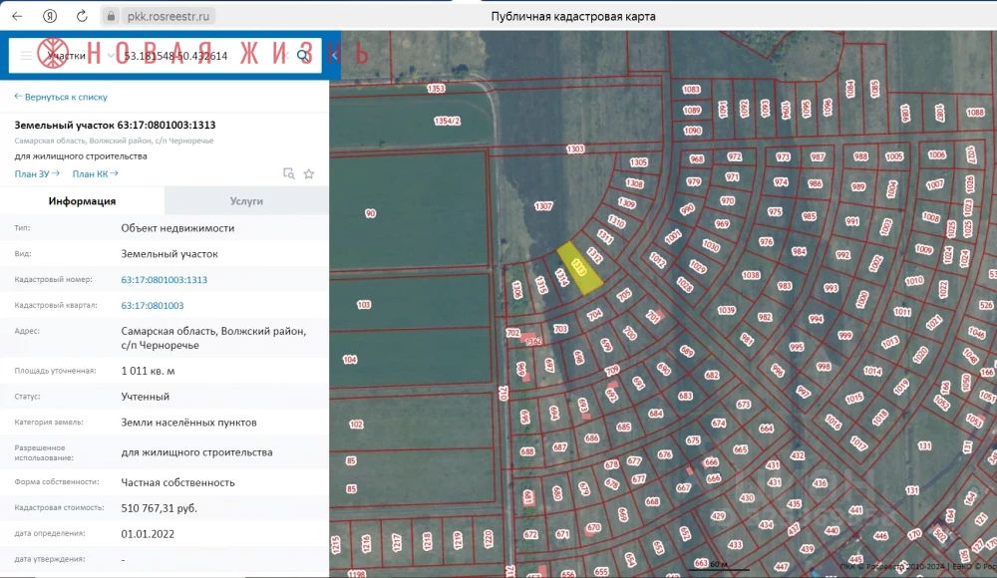Click Вернуться к списку link
Viewport: 997px width, 578px height.
(x=61, y=97)
